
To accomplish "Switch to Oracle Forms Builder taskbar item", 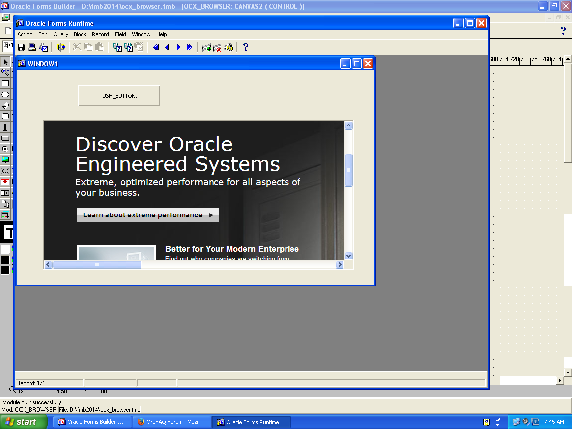I will [92, 422].
